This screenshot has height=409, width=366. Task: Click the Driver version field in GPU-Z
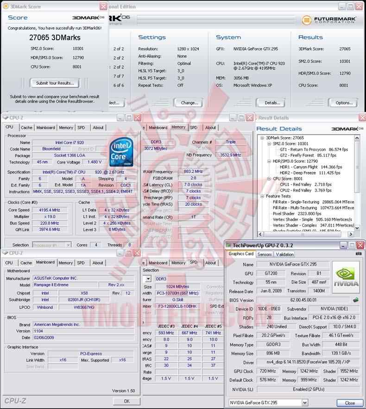point(308,362)
